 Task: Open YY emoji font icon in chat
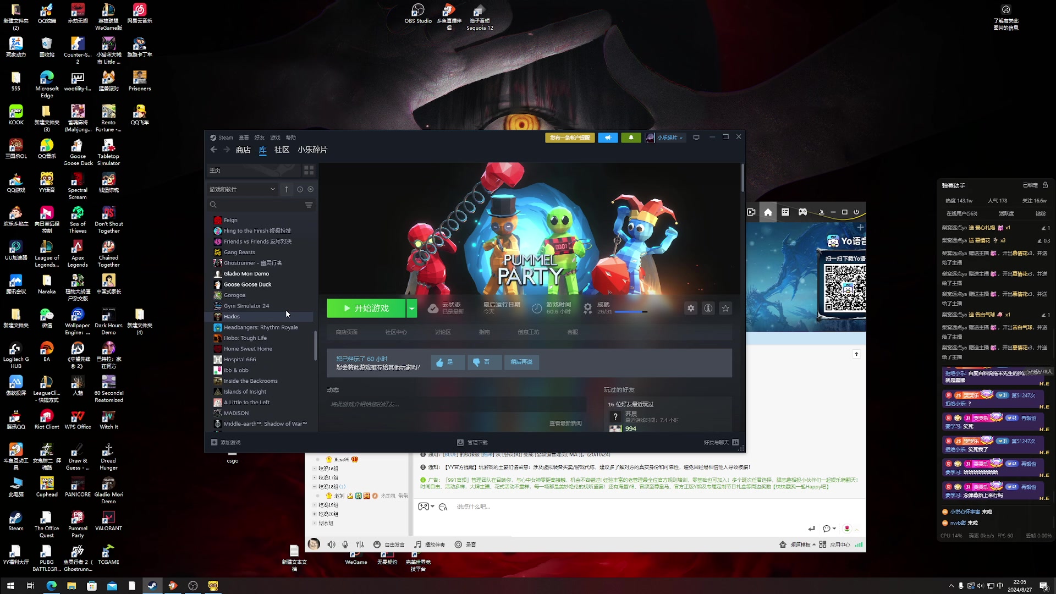tap(443, 507)
